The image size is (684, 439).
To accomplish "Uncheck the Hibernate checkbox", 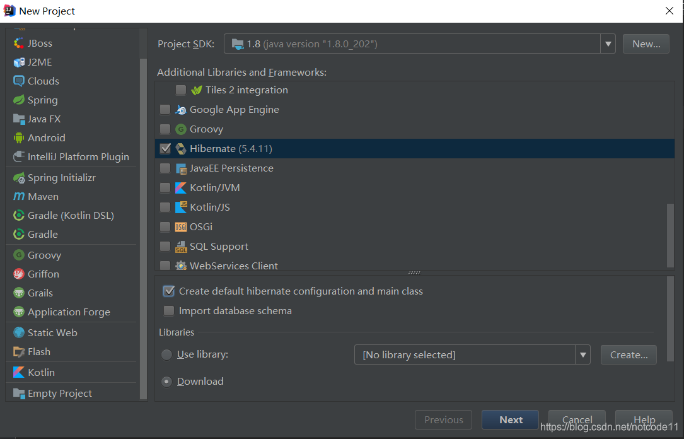I will 165,149.
